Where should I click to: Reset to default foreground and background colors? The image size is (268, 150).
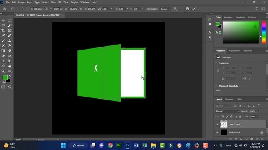(x=3, y=82)
